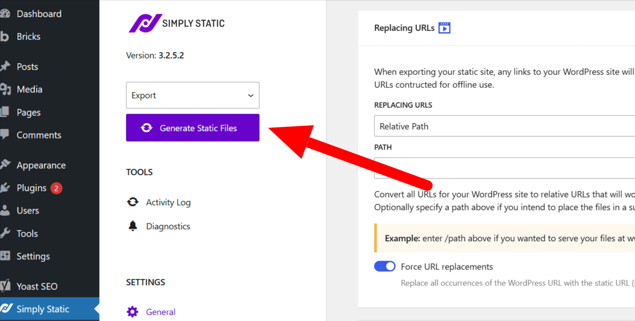This screenshot has width=635, height=321.
Task: Select the Yoast SEO sidebar icon
Action: tap(7, 286)
